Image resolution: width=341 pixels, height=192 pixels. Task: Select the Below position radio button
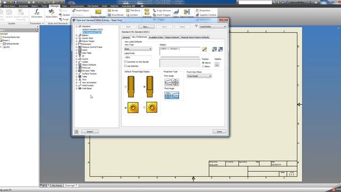pos(203,66)
